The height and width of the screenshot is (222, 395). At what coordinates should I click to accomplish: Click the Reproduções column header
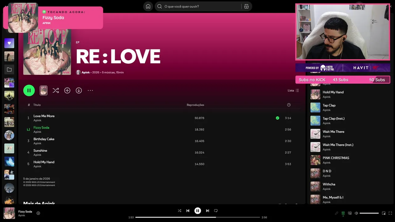click(195, 105)
